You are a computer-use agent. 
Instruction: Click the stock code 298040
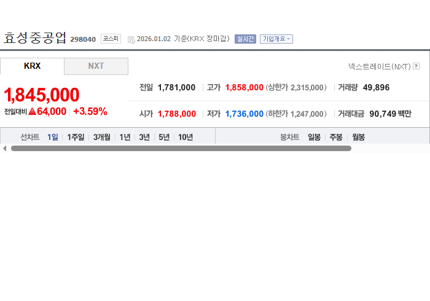pyautogui.click(x=83, y=39)
